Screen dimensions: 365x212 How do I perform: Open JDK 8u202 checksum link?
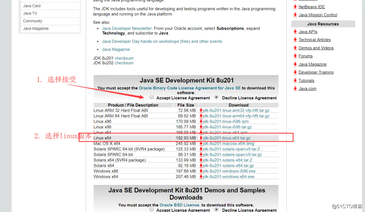tap(124, 63)
